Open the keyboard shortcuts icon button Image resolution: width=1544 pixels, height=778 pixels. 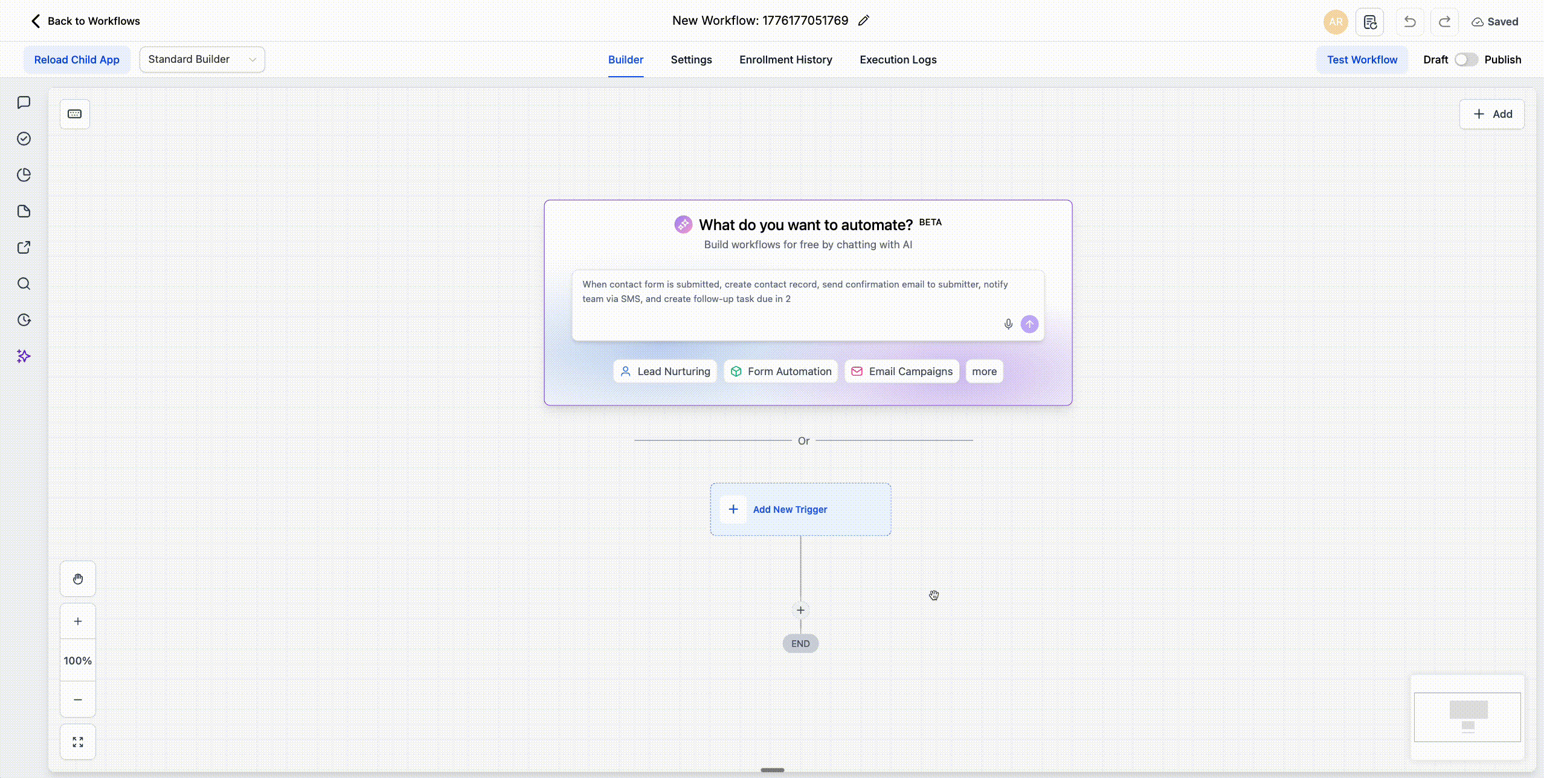click(75, 114)
